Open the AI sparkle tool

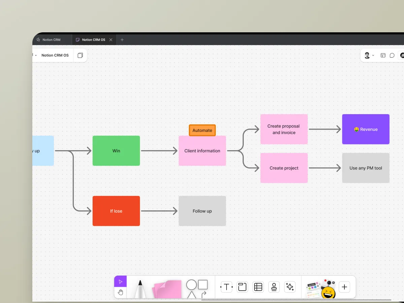point(290,287)
